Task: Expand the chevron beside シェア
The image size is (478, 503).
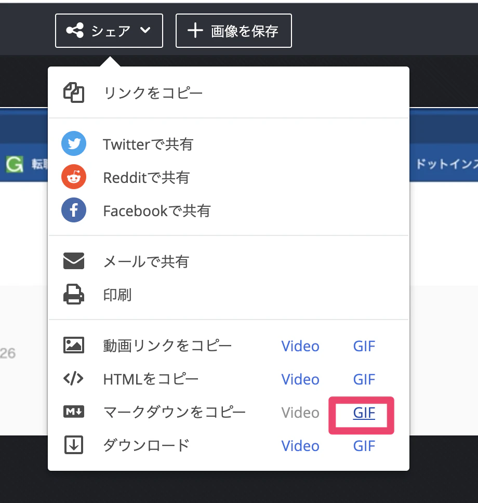Action: [145, 30]
